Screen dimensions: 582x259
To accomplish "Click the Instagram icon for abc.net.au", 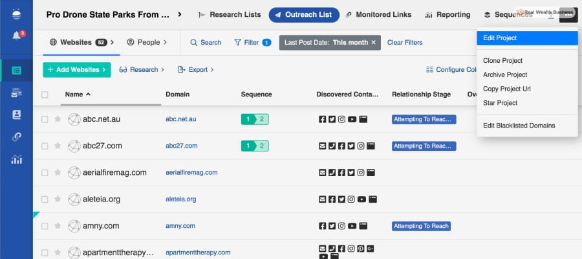I will pos(341,119).
